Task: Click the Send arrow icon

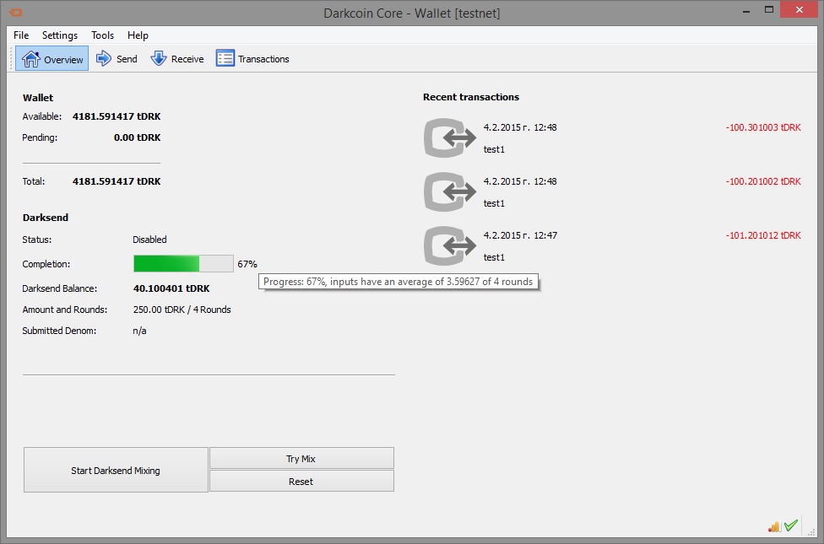Action: click(x=104, y=58)
